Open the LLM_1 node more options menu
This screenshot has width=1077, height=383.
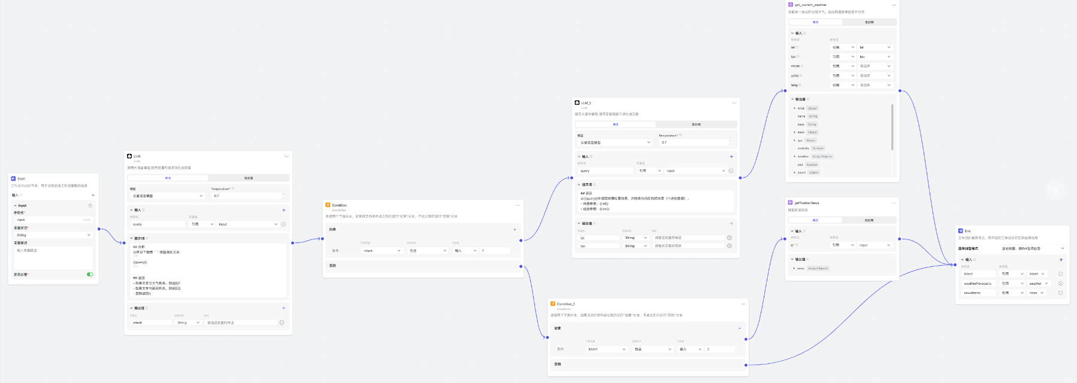[734, 103]
